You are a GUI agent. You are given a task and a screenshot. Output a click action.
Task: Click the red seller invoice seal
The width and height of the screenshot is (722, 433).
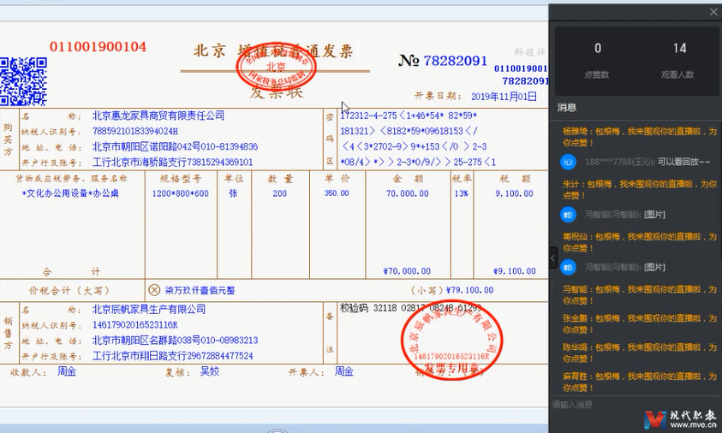pyautogui.click(x=451, y=339)
